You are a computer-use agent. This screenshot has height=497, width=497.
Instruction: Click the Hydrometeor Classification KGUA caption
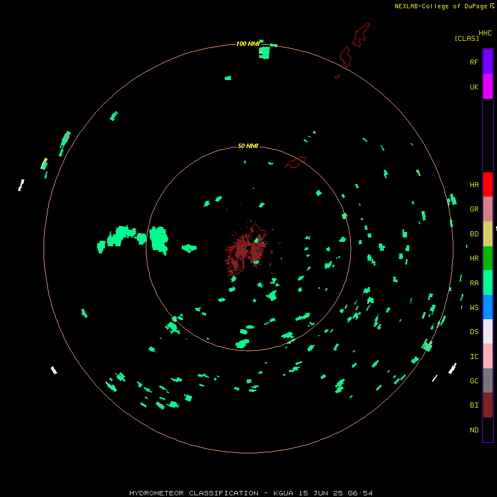251,493
